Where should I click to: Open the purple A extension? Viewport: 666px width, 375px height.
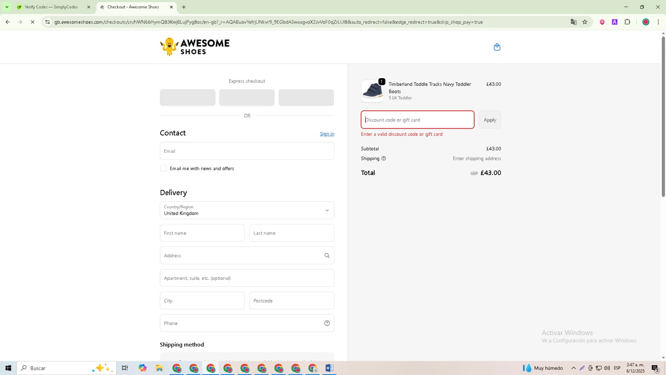coord(614,22)
